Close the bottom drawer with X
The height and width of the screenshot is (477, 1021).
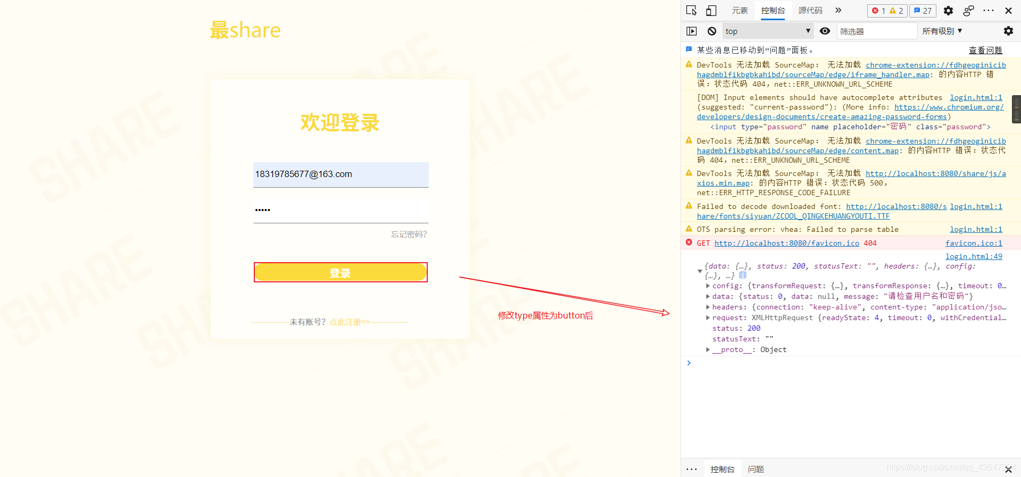(1008, 470)
